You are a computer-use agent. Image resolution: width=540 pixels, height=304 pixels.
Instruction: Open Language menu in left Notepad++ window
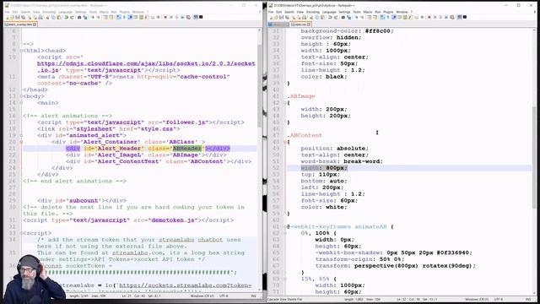pos(65,12)
